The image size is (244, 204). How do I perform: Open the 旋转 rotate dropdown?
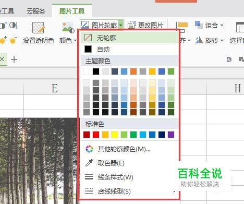pyautogui.click(x=214, y=41)
